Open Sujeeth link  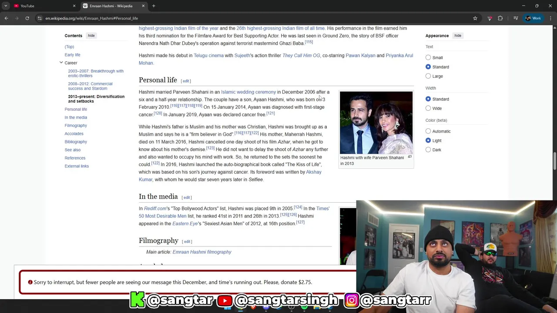[242, 56]
